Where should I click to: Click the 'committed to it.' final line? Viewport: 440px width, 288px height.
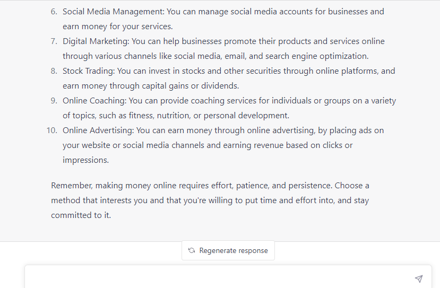click(81, 215)
